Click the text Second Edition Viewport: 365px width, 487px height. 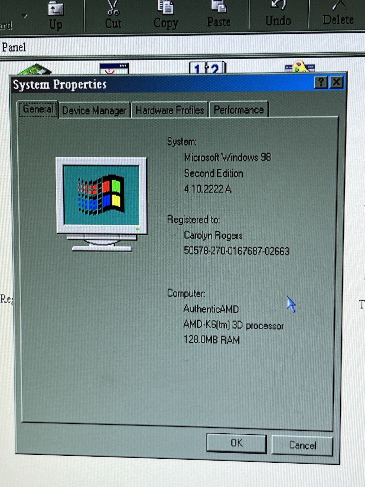click(x=214, y=173)
